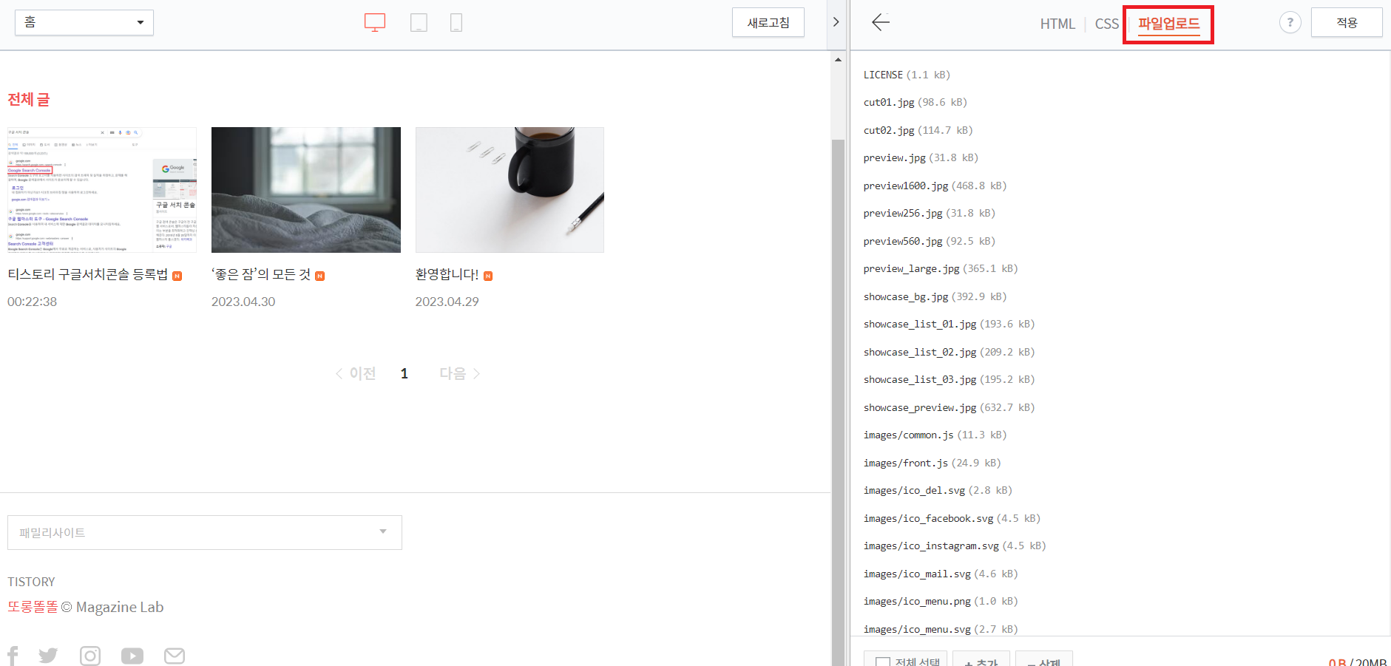Click the Facebook icon in the footer
The image size is (1391, 666).
13,656
